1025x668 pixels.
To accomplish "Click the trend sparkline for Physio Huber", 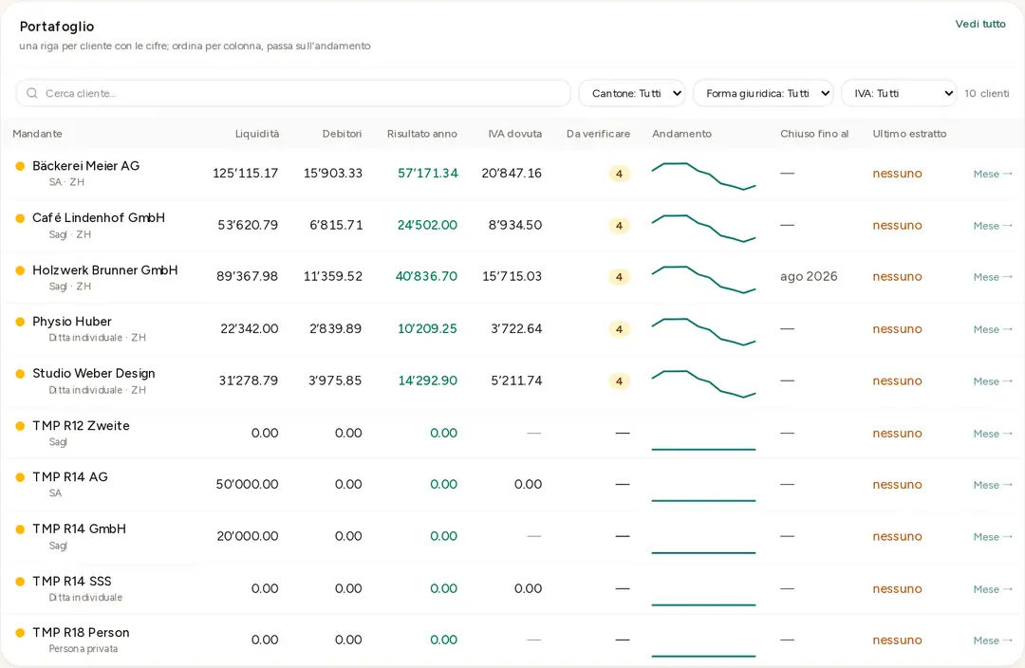I will 703,332.
